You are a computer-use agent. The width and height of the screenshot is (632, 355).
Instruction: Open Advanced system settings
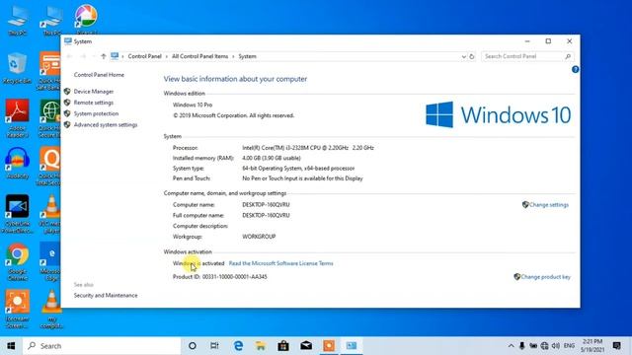click(x=106, y=125)
